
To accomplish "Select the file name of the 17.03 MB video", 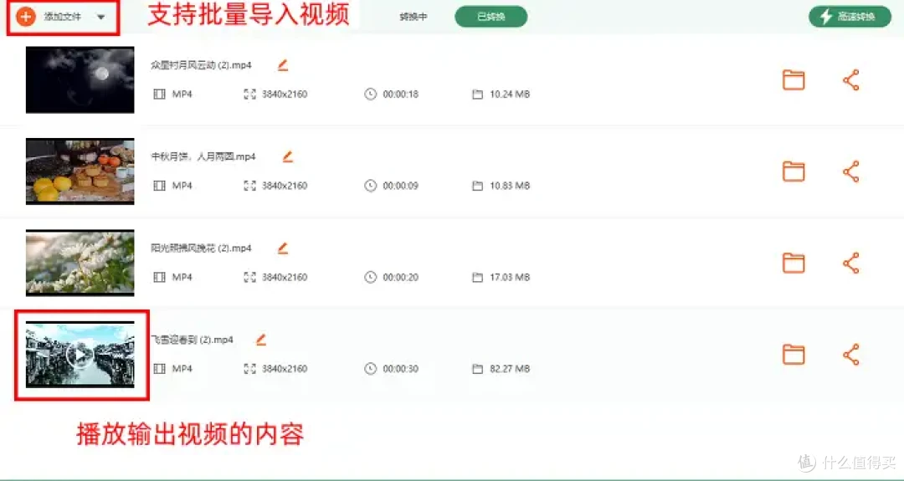I will coord(201,248).
